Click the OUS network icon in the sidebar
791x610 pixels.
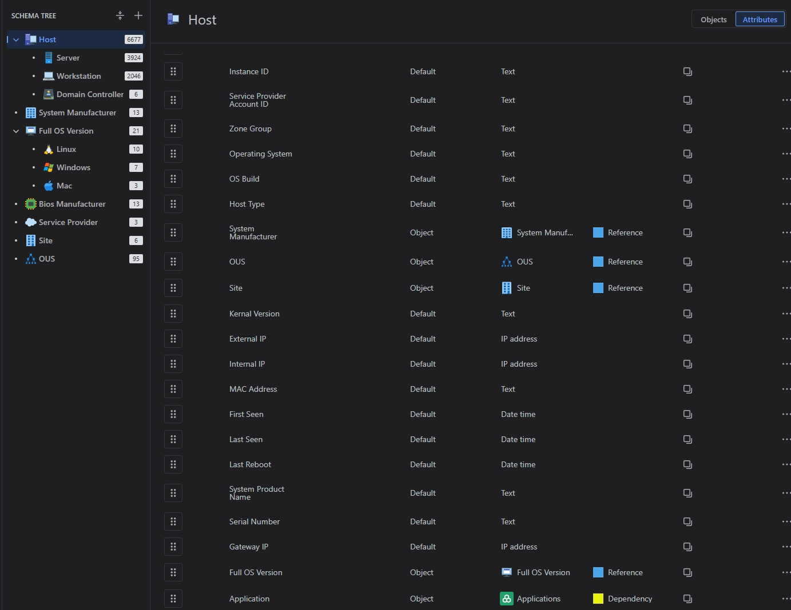point(30,259)
